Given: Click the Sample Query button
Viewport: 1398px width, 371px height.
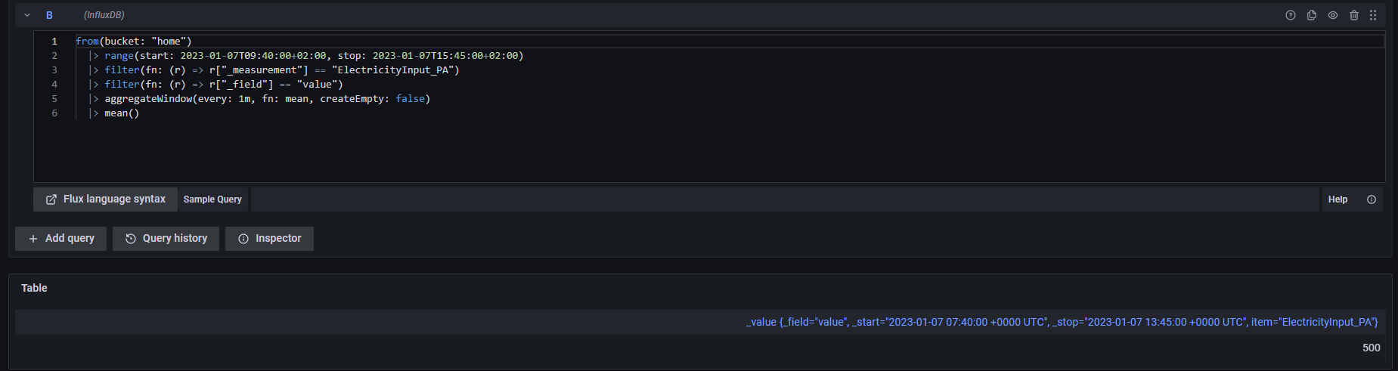Looking at the screenshot, I should click(212, 199).
